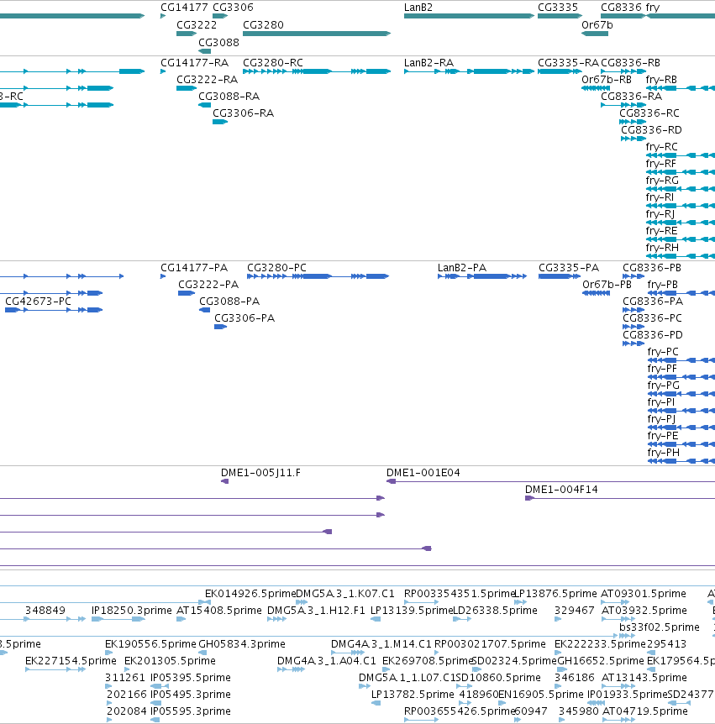Select transcript CG3222-RA label

(x=208, y=80)
